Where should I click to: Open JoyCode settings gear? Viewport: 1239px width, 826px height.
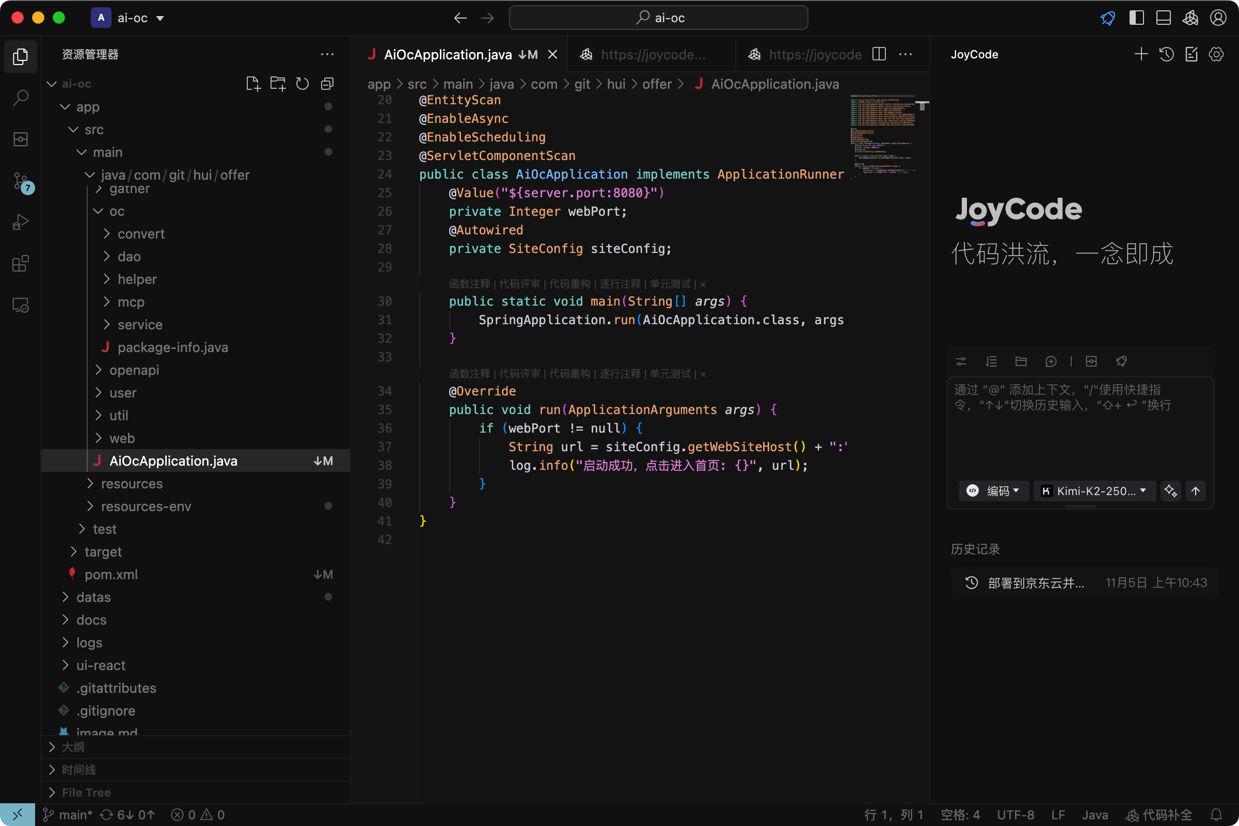point(1216,54)
